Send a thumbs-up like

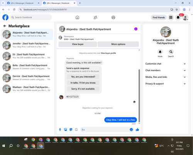coord(137,129)
